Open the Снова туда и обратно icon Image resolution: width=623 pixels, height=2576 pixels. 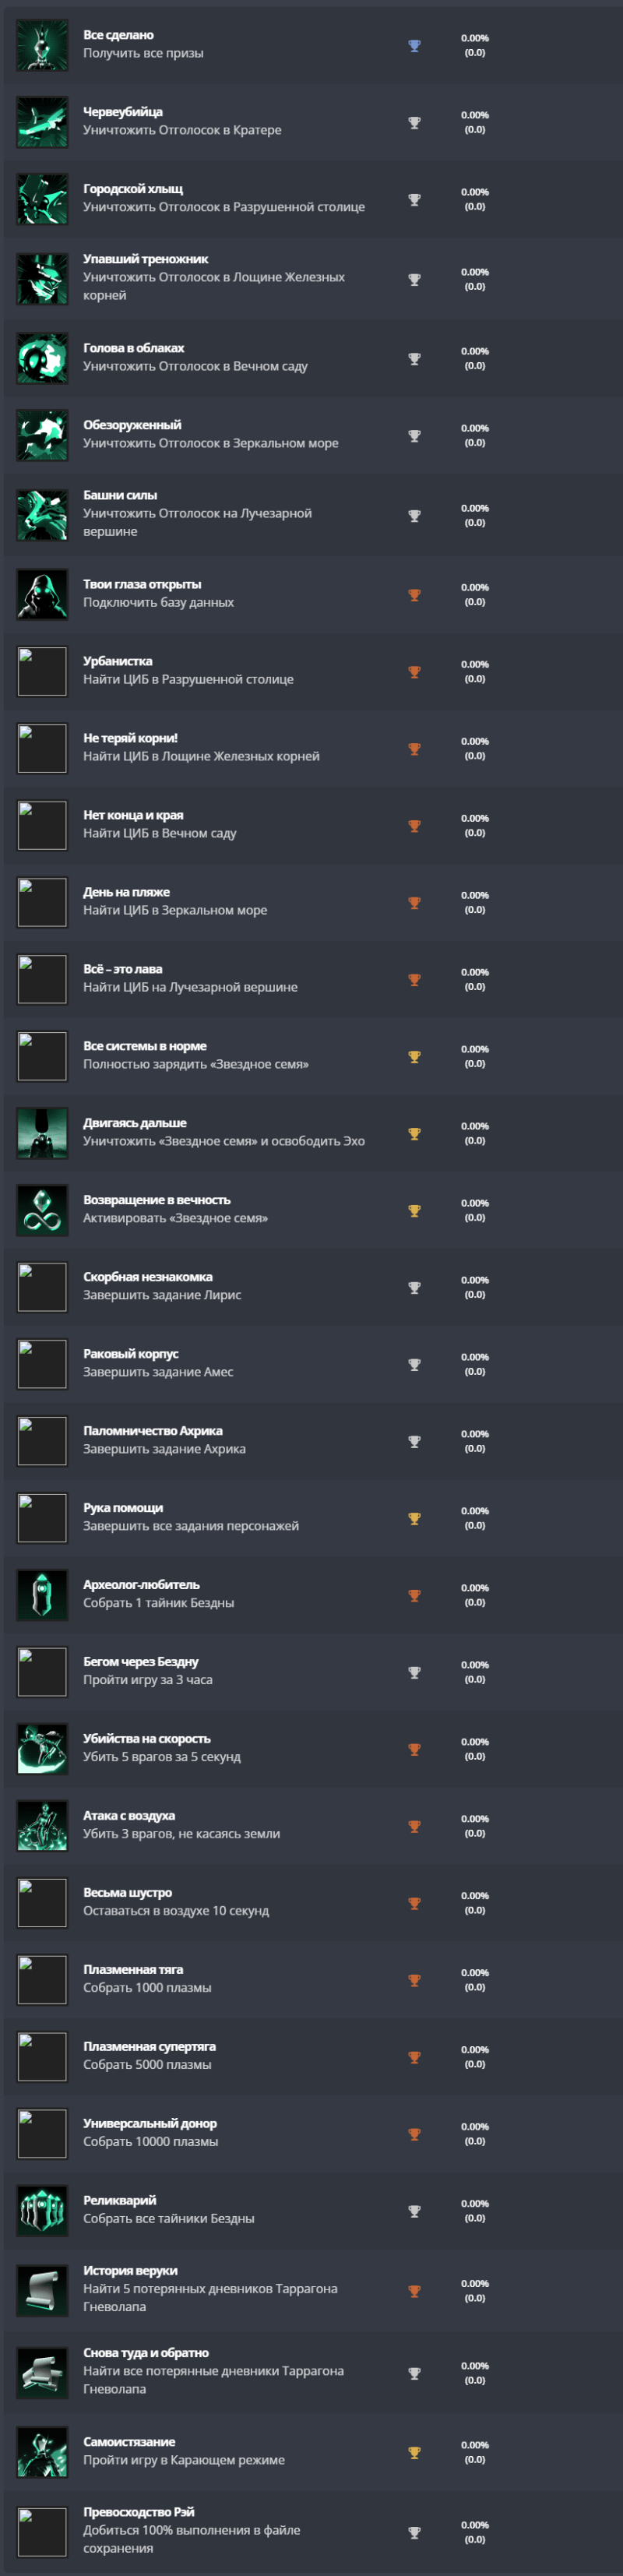click(x=42, y=2372)
